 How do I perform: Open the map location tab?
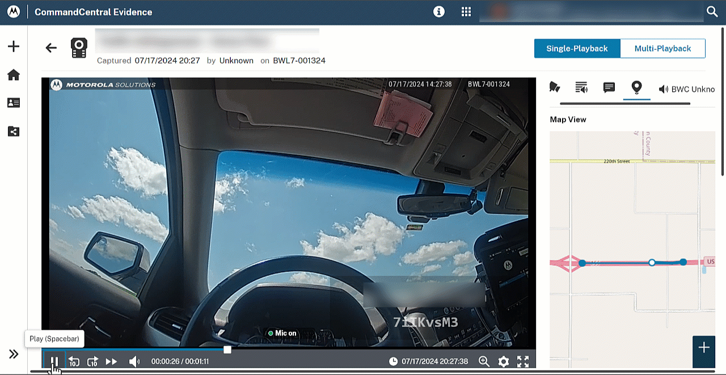tap(636, 87)
